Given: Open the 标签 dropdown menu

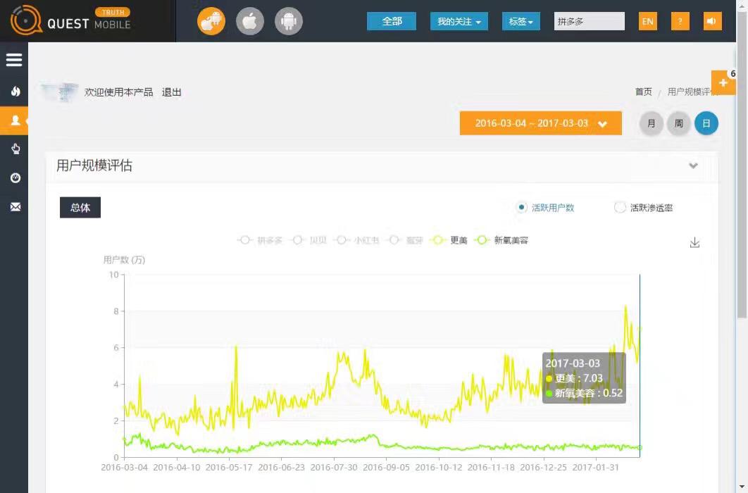Looking at the screenshot, I should click(521, 22).
